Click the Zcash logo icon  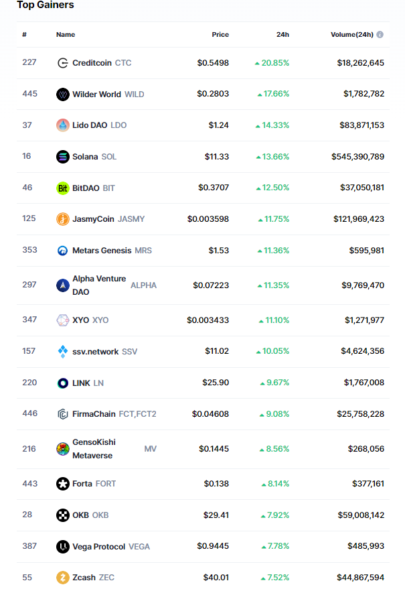coord(62,578)
